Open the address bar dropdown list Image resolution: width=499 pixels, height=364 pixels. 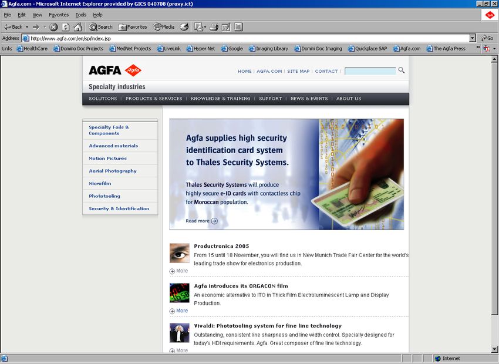473,39
